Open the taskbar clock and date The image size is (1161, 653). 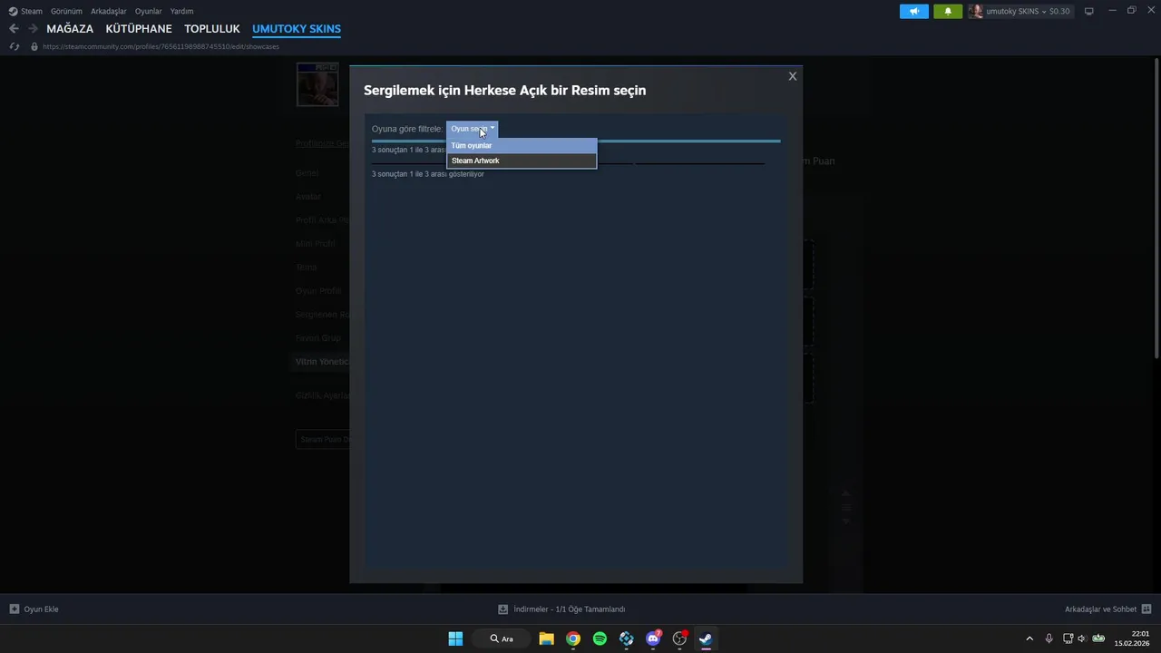click(1133, 638)
